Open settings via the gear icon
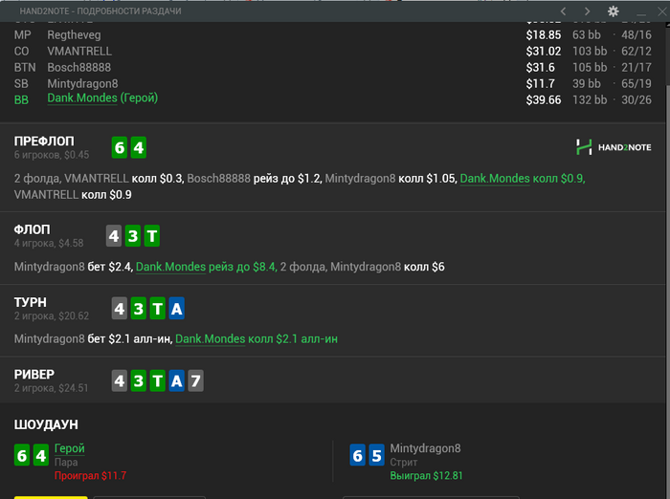Viewport: 670px width, 499px height. (x=614, y=11)
